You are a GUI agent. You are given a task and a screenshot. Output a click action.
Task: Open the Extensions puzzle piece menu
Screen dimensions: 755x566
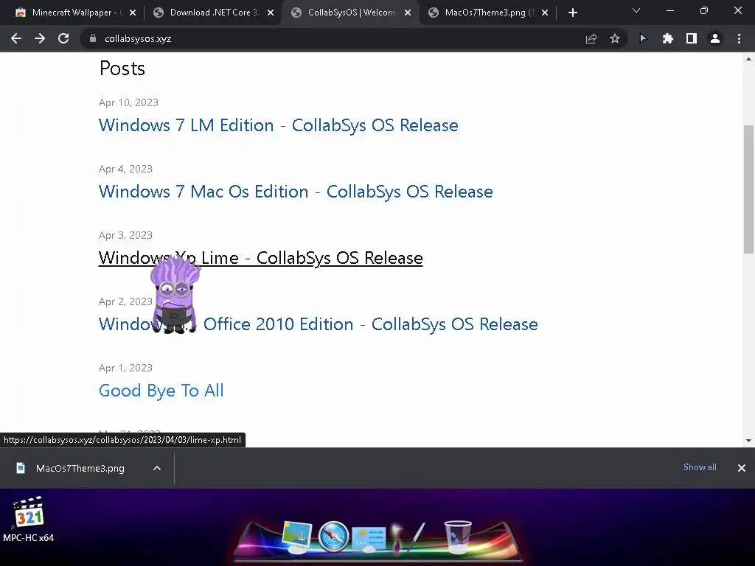click(667, 38)
